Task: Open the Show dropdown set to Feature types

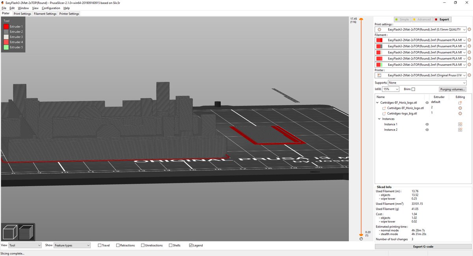Action: pos(72,245)
